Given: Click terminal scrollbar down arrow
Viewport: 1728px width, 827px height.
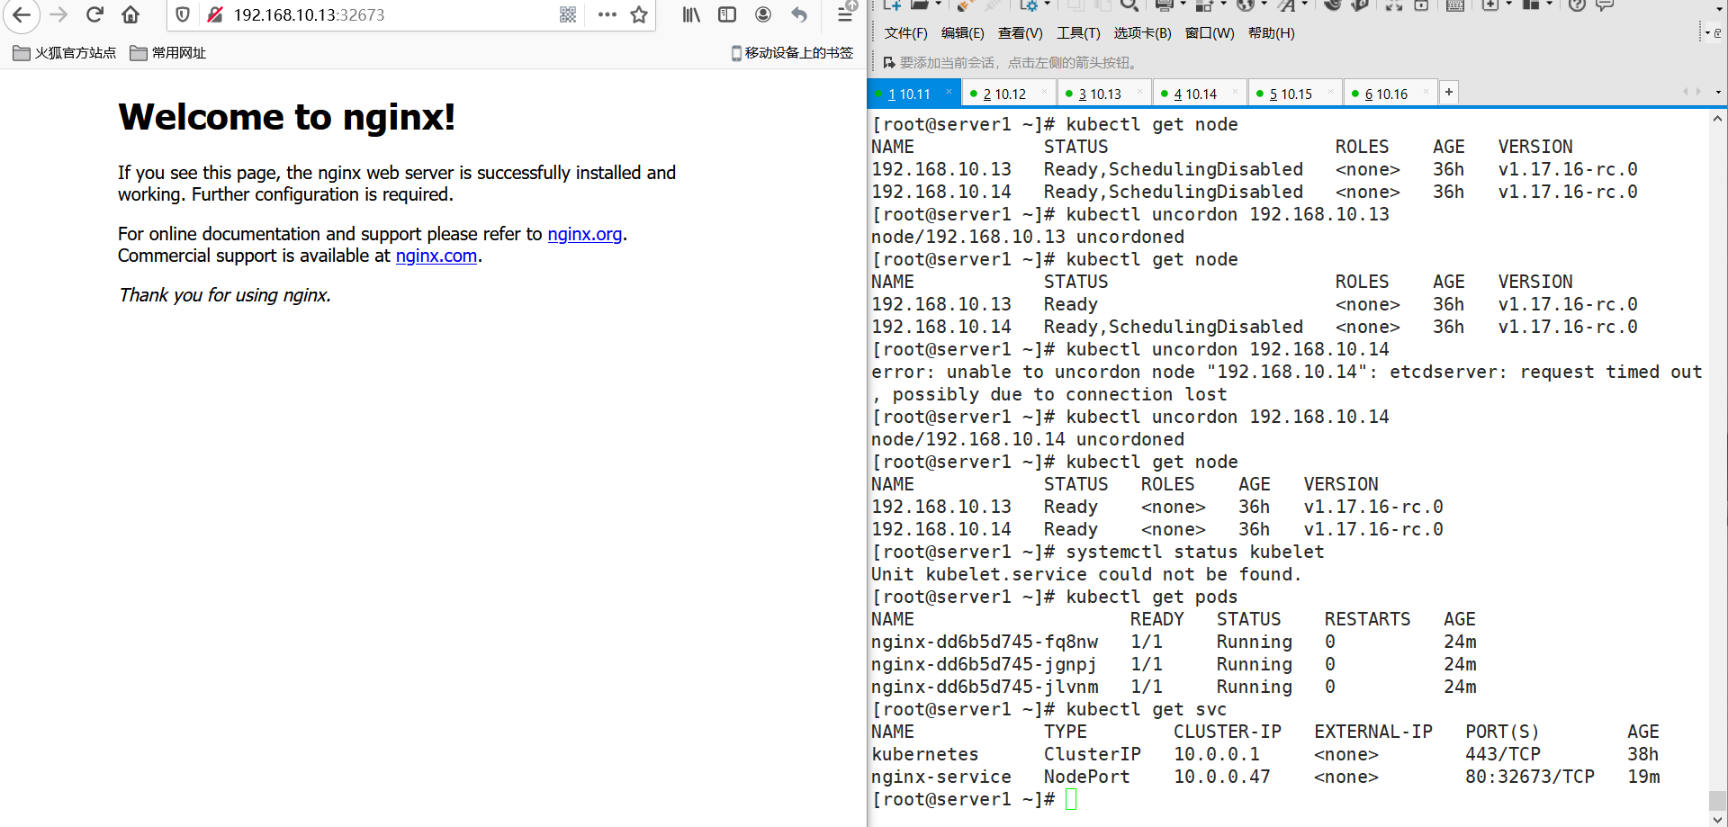Looking at the screenshot, I should pos(1717,819).
